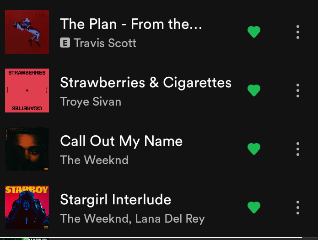Select the Call Out My Name track title
This screenshot has height=240, width=318.
click(x=121, y=141)
